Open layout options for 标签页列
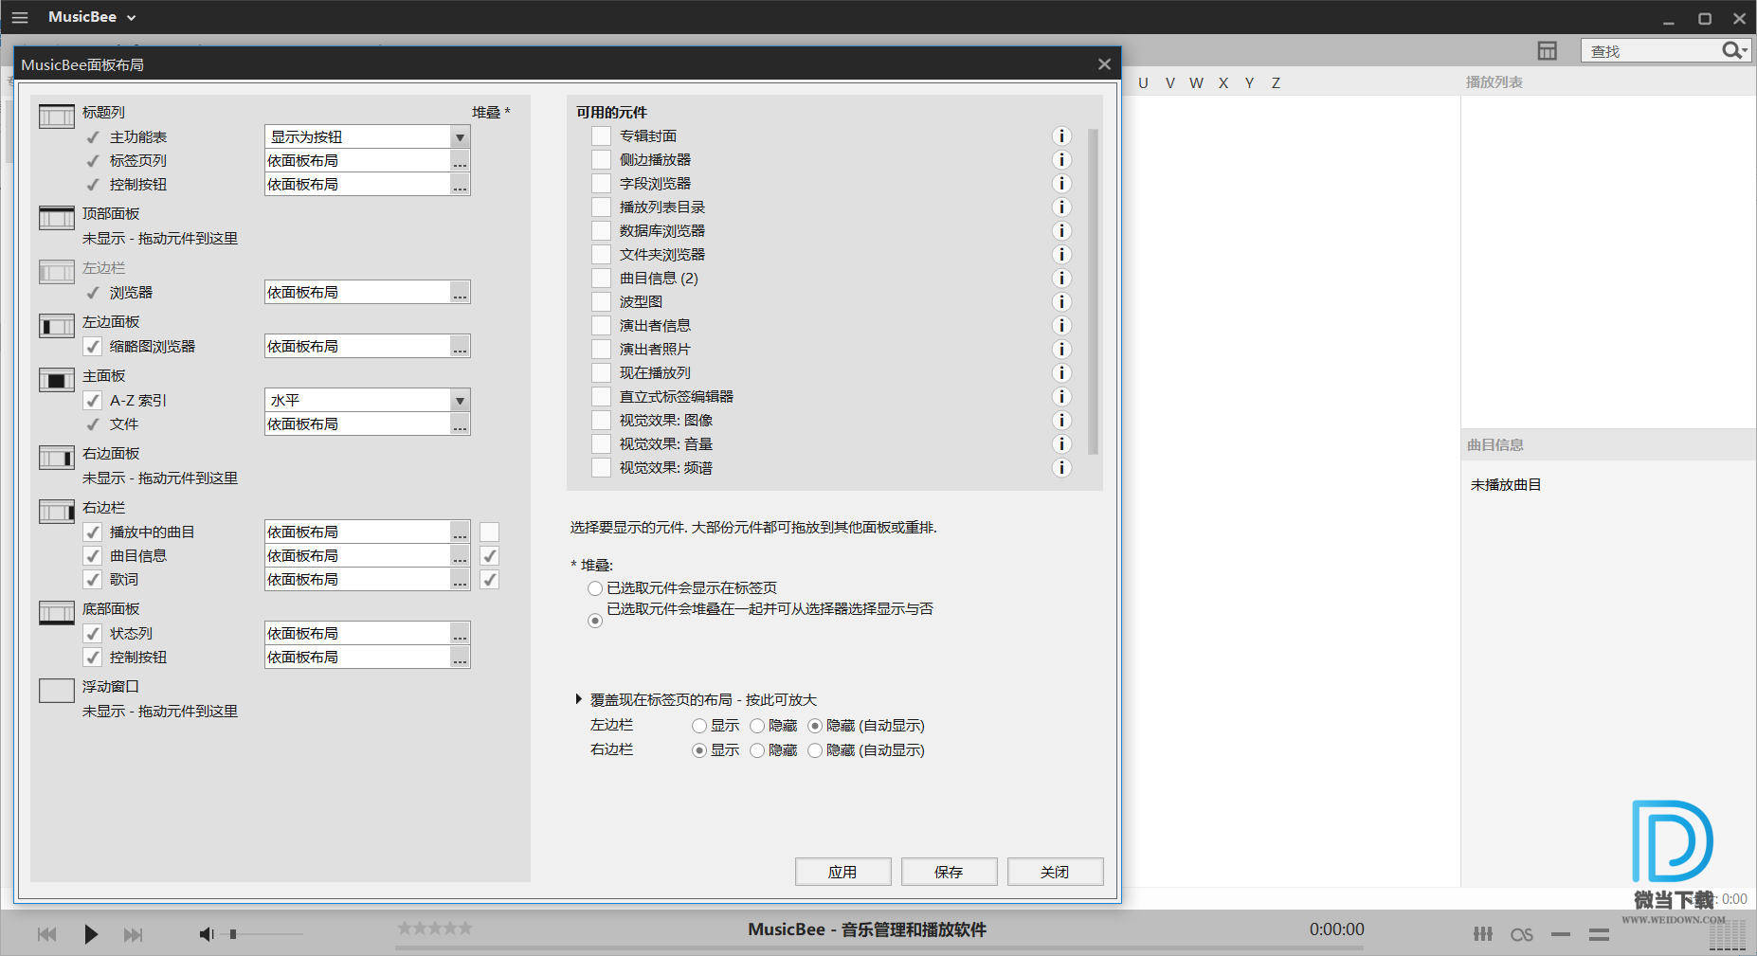The width and height of the screenshot is (1757, 956). click(x=460, y=161)
